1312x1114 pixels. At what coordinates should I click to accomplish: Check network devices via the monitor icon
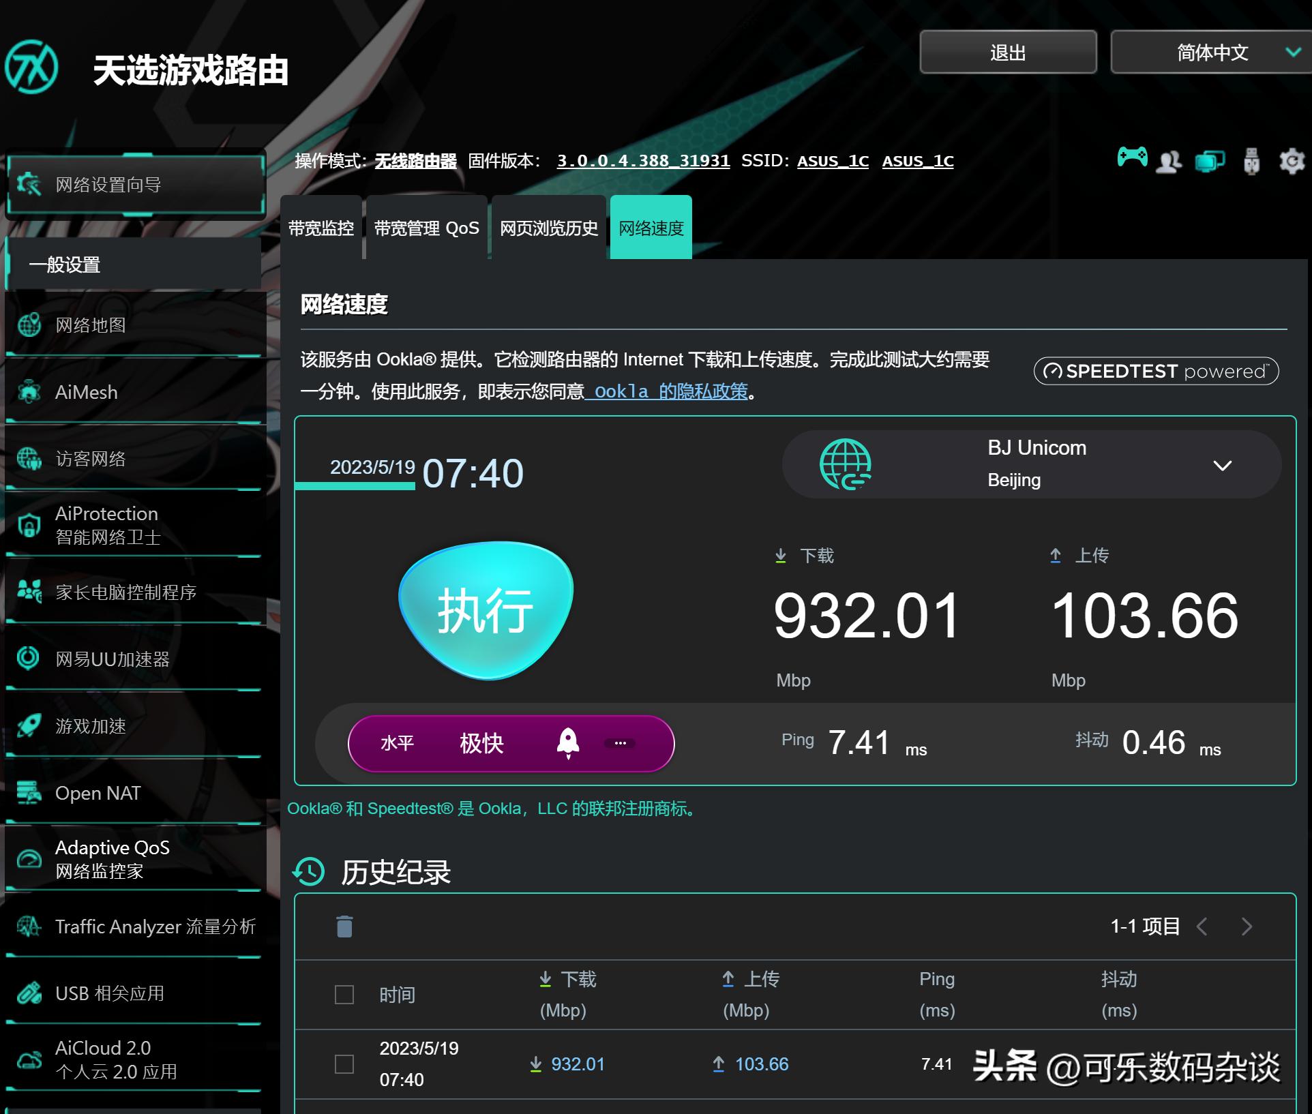click(x=1208, y=161)
